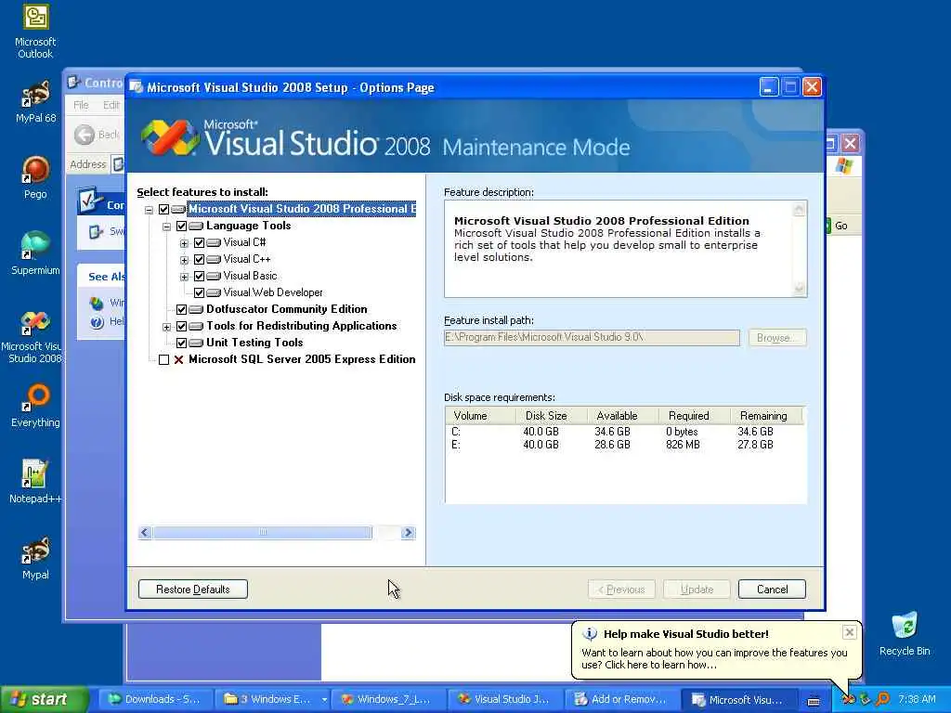Click the Visual Studio tray icon under the balloon
This screenshot has width=951, height=713.
point(848,699)
